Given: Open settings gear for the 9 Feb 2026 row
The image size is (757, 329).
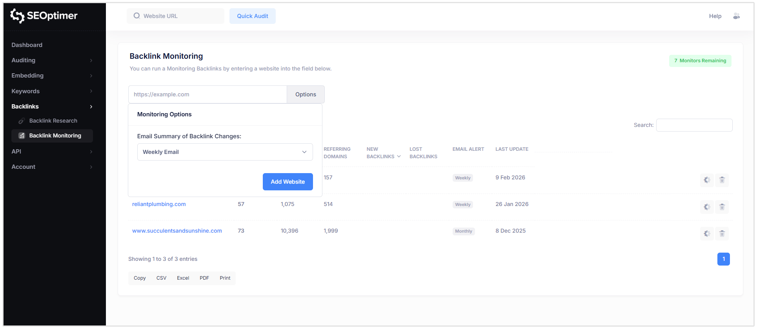Looking at the screenshot, I should (x=707, y=180).
